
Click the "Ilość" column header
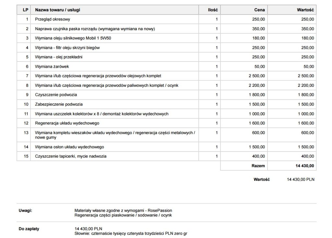pyautogui.click(x=212, y=10)
